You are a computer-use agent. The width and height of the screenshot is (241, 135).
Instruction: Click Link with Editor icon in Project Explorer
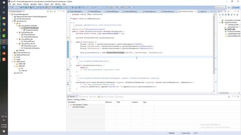coord(51,11)
